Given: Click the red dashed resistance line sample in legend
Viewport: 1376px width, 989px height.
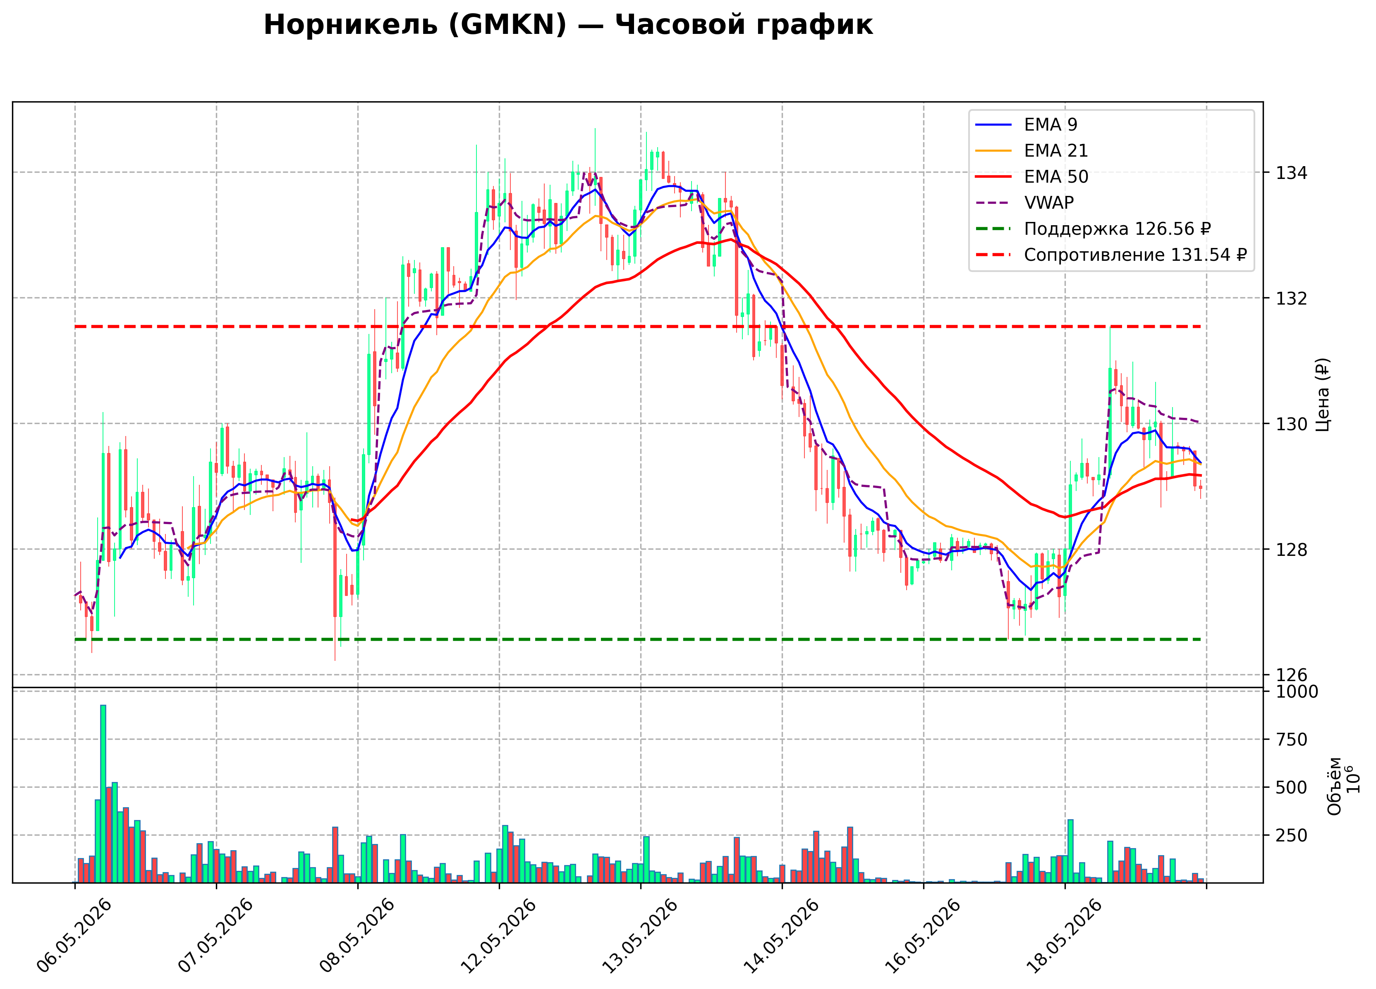Looking at the screenshot, I should click(x=993, y=255).
